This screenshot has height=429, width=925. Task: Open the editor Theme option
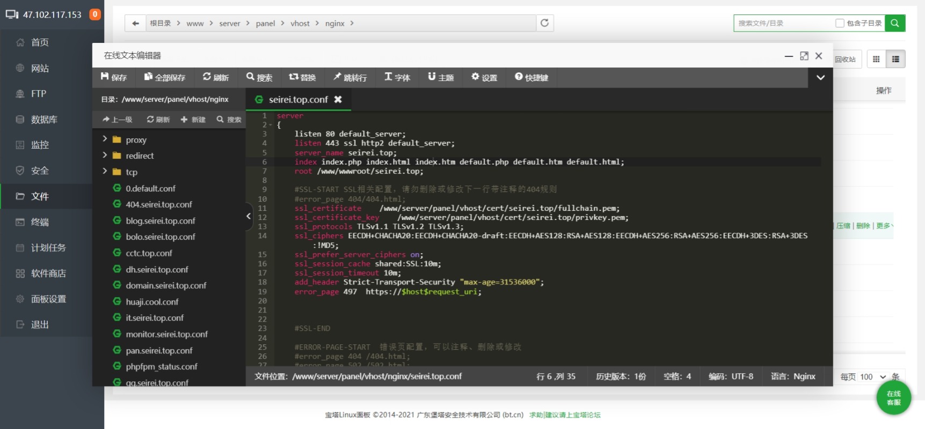440,77
